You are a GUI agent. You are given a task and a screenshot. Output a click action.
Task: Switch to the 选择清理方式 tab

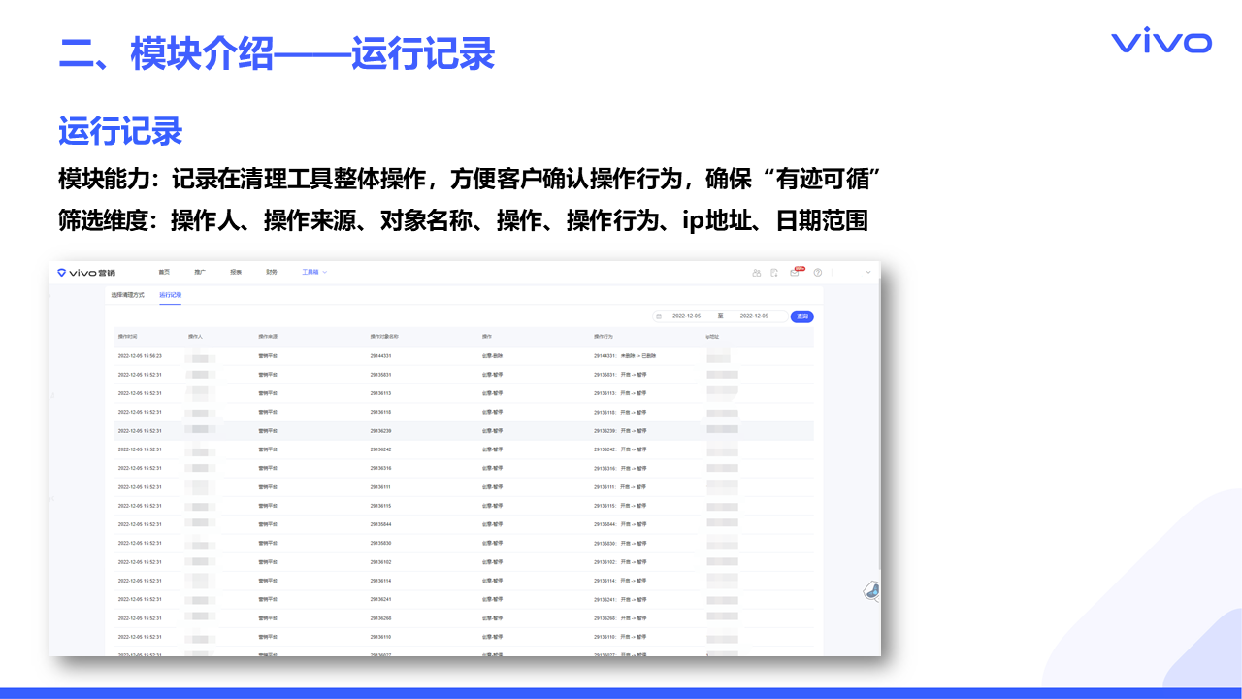[x=128, y=295]
